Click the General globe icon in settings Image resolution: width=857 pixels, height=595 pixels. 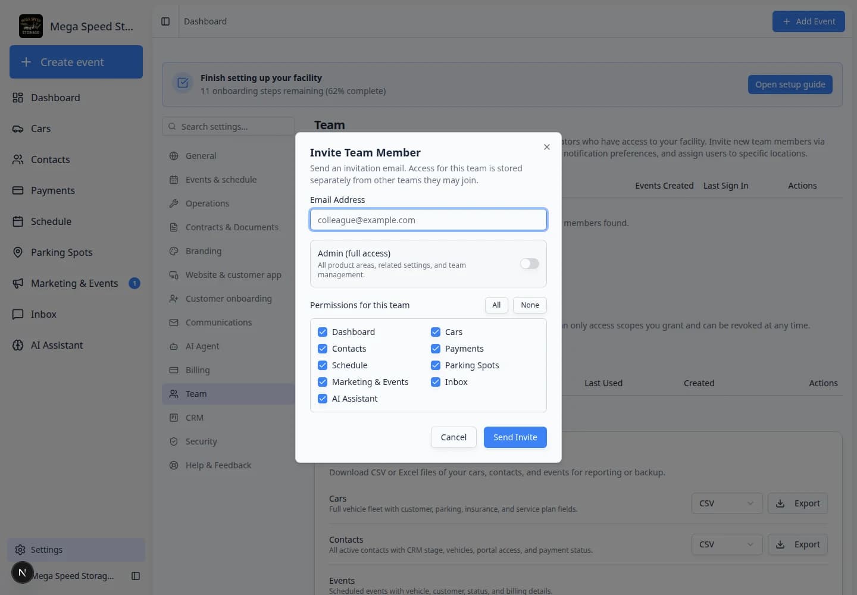(x=174, y=156)
